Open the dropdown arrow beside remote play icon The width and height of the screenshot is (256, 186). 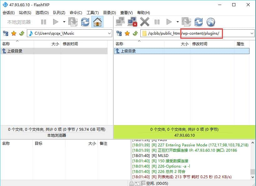(x=178, y=22)
